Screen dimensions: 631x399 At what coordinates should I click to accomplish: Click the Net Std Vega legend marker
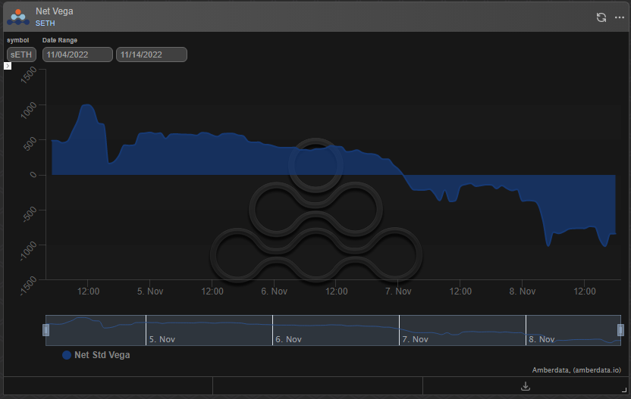[x=67, y=355]
